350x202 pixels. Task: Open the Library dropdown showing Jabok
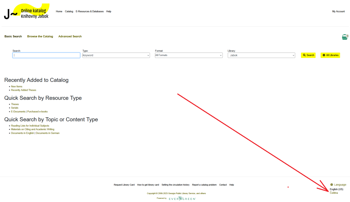(x=261, y=55)
